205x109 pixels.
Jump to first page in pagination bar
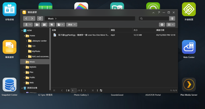click(54, 90)
